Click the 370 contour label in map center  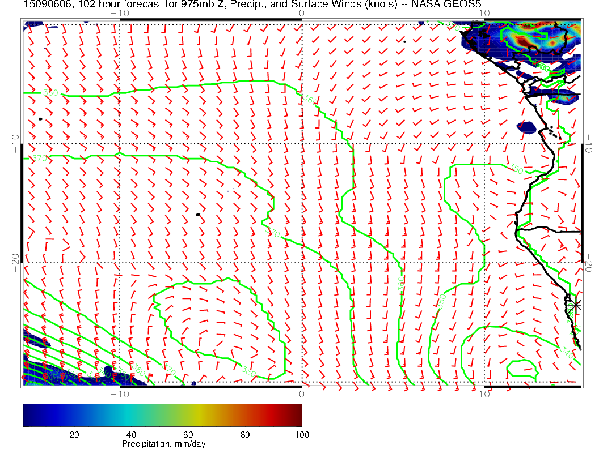point(274,232)
